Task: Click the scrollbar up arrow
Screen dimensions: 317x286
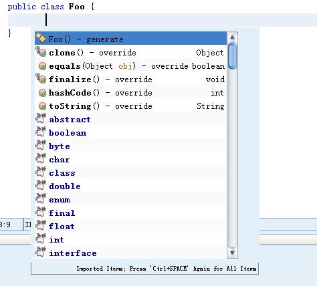Action: coord(232,37)
